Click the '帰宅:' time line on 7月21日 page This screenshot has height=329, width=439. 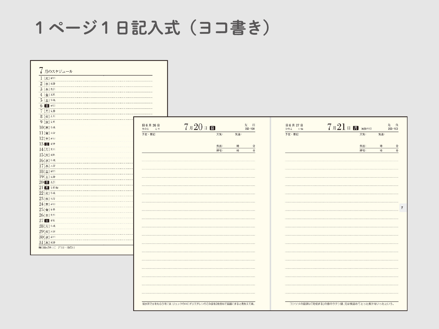pos(379,150)
